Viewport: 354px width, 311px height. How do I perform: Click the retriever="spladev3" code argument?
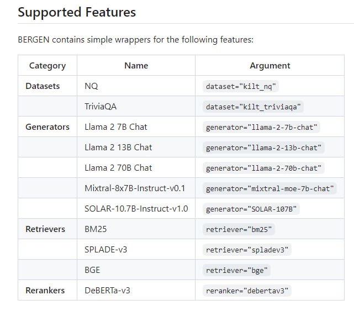pyautogui.click(x=247, y=250)
